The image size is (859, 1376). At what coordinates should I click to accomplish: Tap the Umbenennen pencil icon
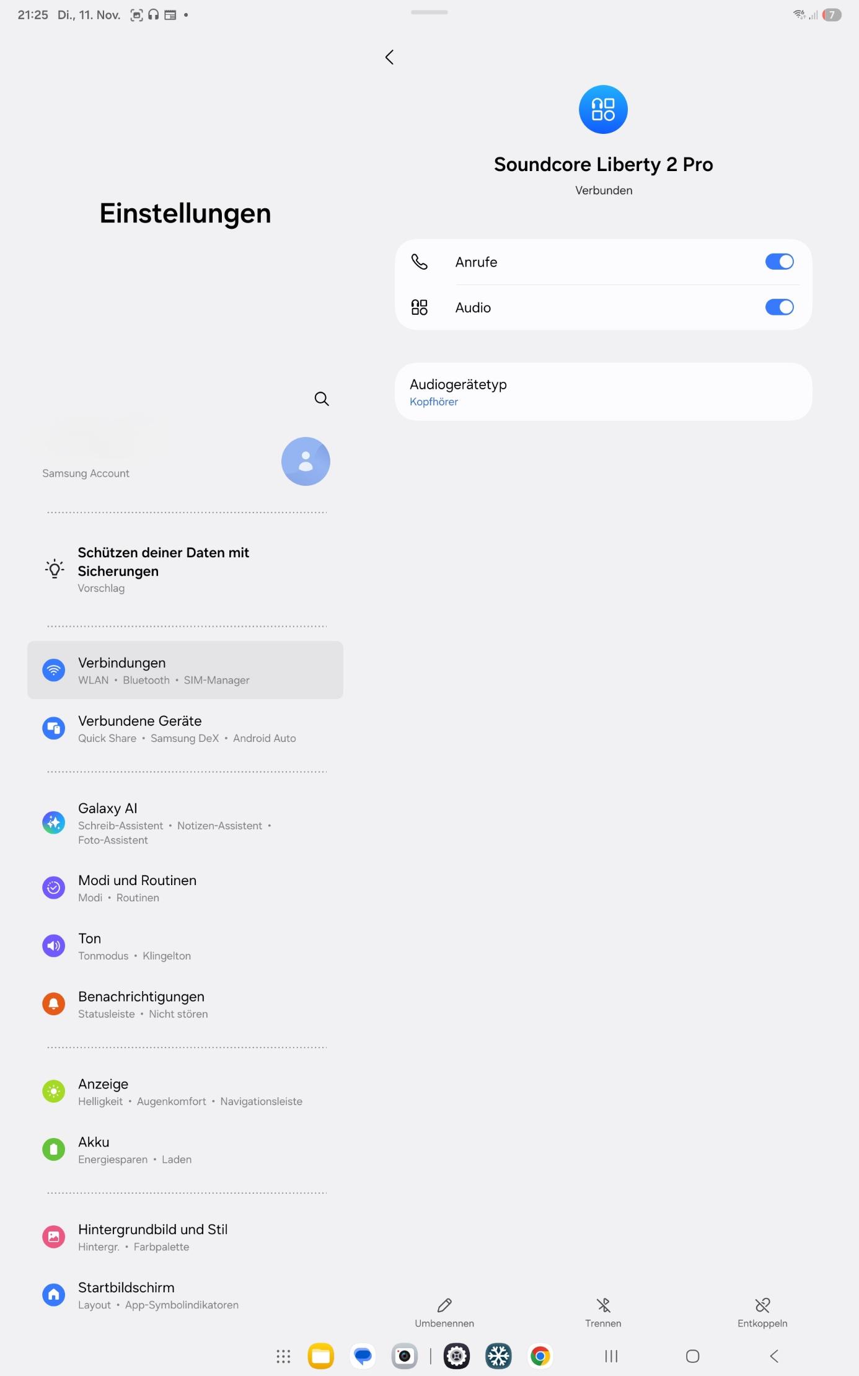[444, 1305]
